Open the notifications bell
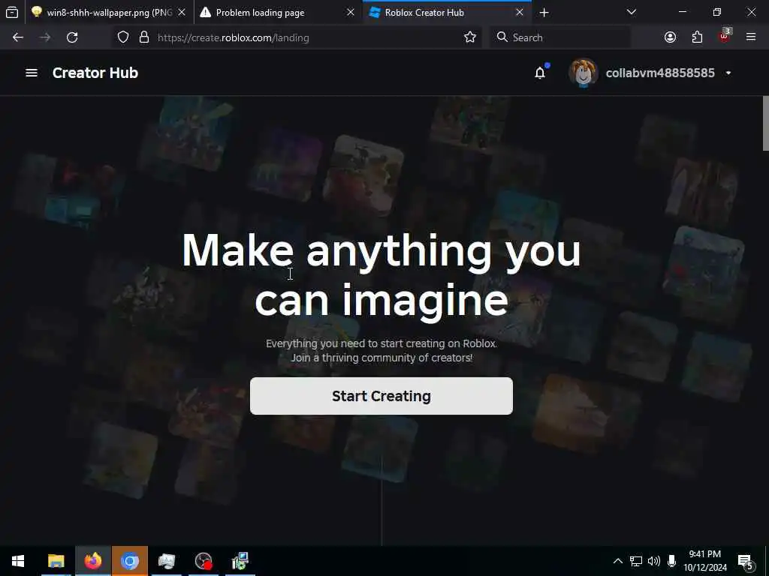This screenshot has height=576, width=769. (x=540, y=73)
